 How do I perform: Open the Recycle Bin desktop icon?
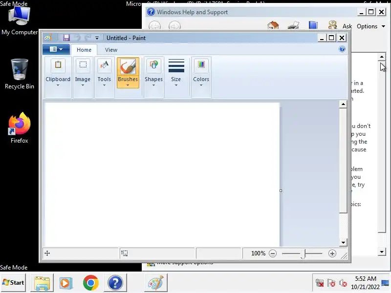coord(20,74)
